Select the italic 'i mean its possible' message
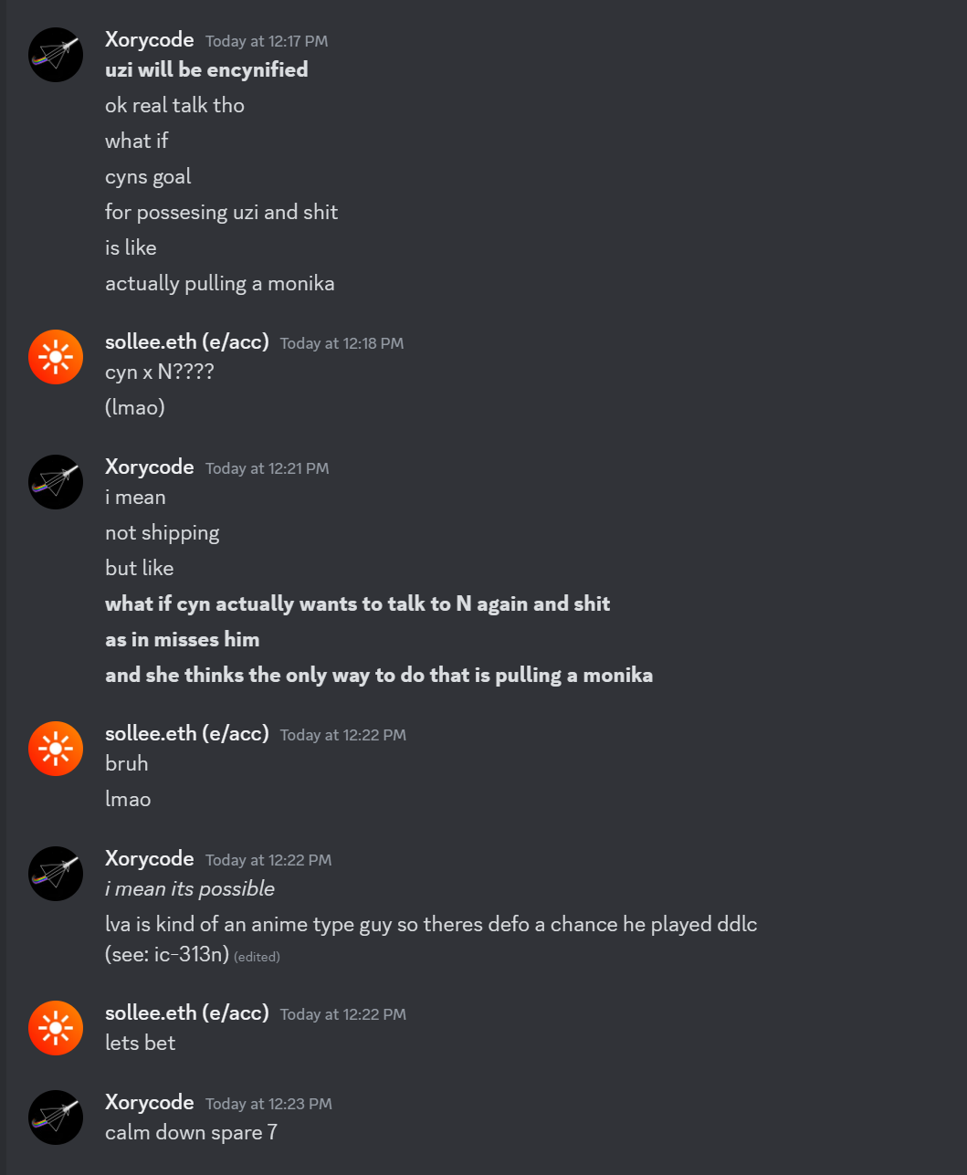This screenshot has width=967, height=1175. pos(190,889)
